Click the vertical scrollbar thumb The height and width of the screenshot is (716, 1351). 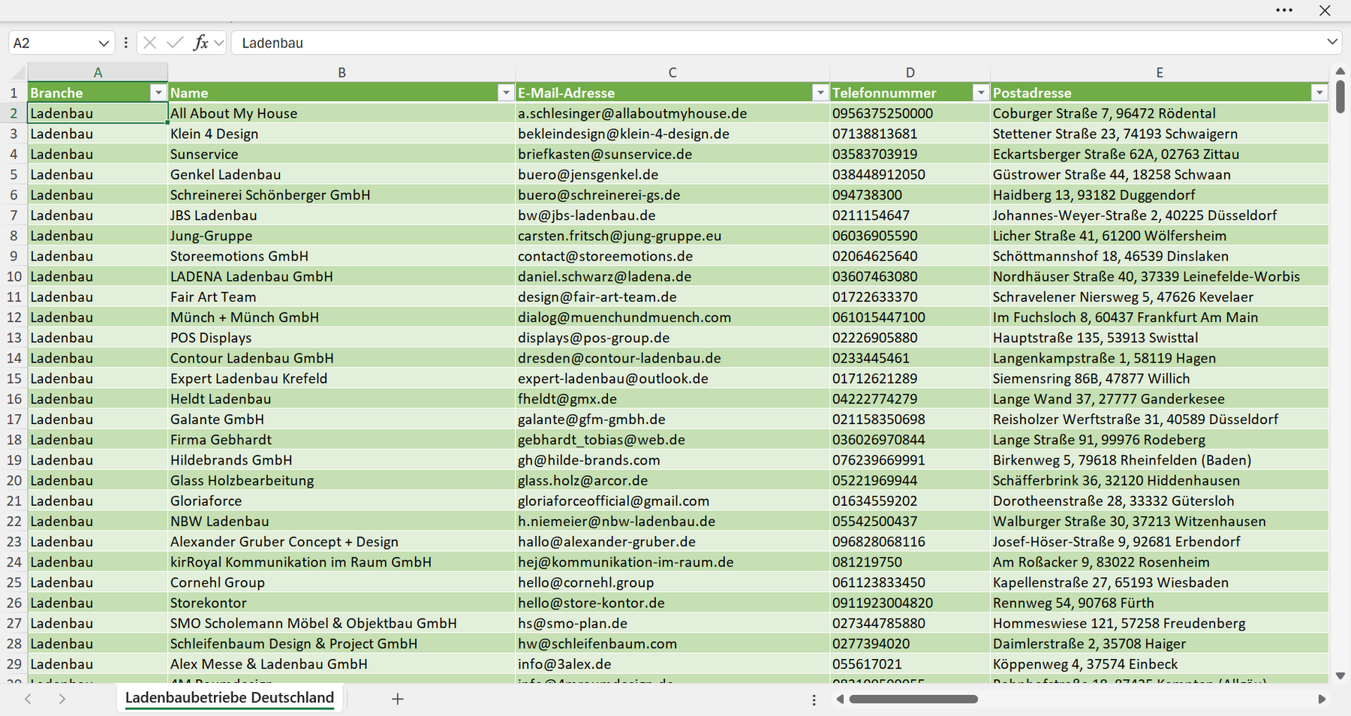tap(1340, 96)
